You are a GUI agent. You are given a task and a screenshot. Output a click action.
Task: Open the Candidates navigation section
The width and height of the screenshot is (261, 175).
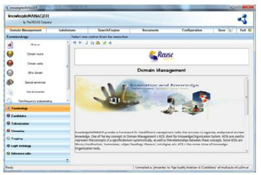[38, 116]
